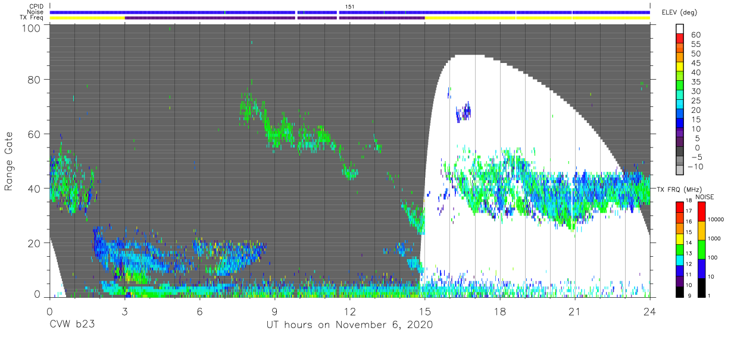Select the UT hours on November 6, 2020 title

point(349,325)
